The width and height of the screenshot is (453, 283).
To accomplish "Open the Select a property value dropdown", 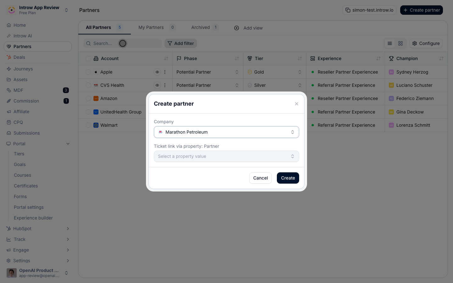I will pos(226,156).
